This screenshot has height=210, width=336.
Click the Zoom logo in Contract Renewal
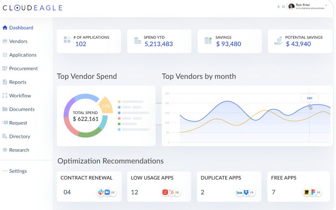point(107,192)
